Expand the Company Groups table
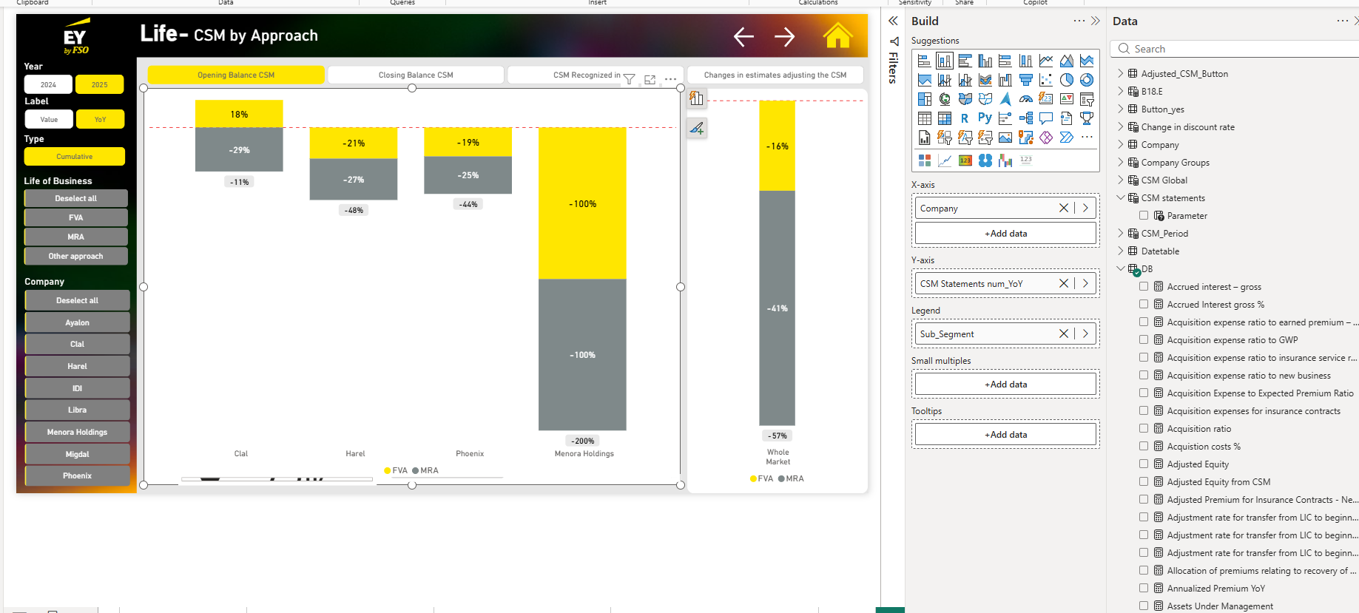 [x=1120, y=162]
